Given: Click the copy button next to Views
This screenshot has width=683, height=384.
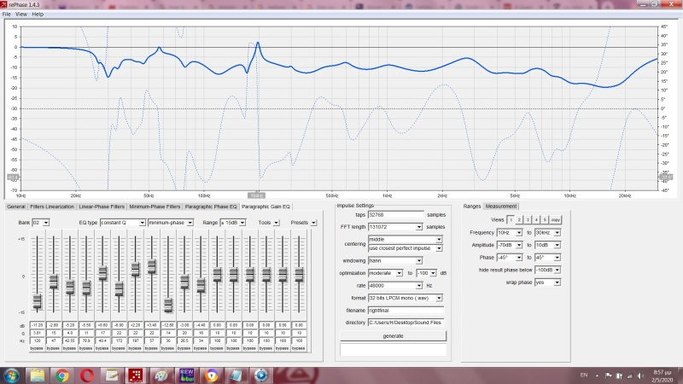Looking at the screenshot, I should point(555,219).
